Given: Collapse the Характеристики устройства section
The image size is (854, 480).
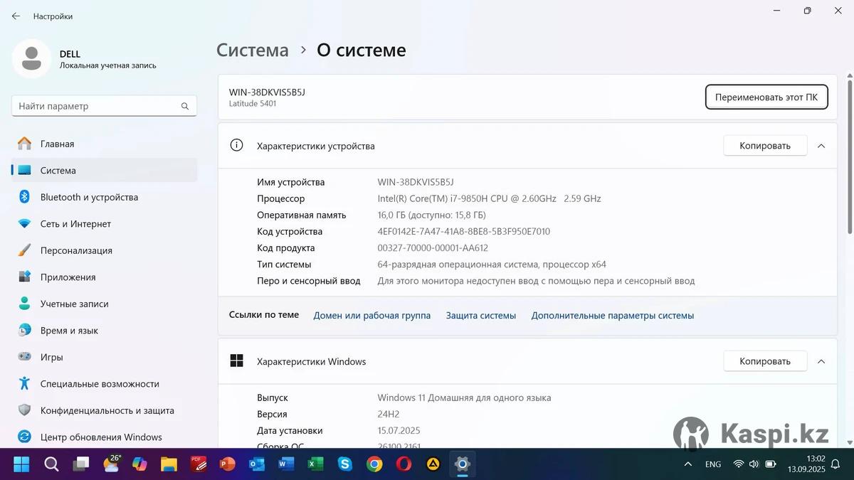Looking at the screenshot, I should (821, 146).
